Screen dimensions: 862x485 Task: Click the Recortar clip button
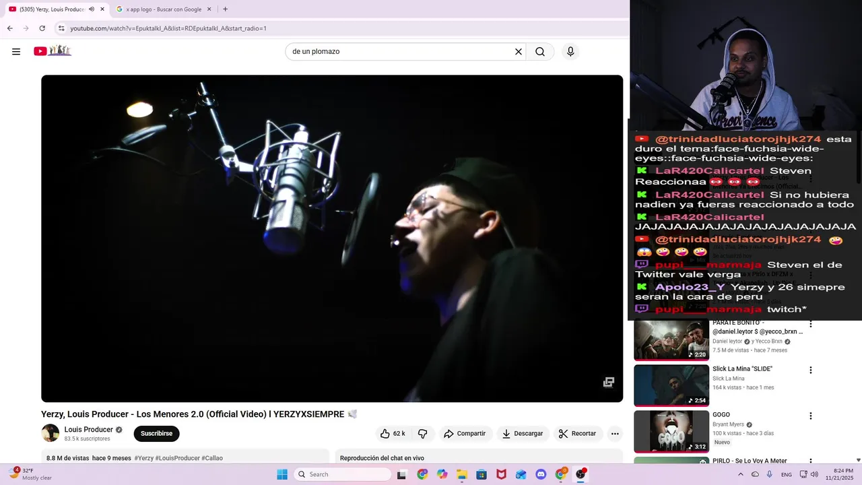point(578,434)
